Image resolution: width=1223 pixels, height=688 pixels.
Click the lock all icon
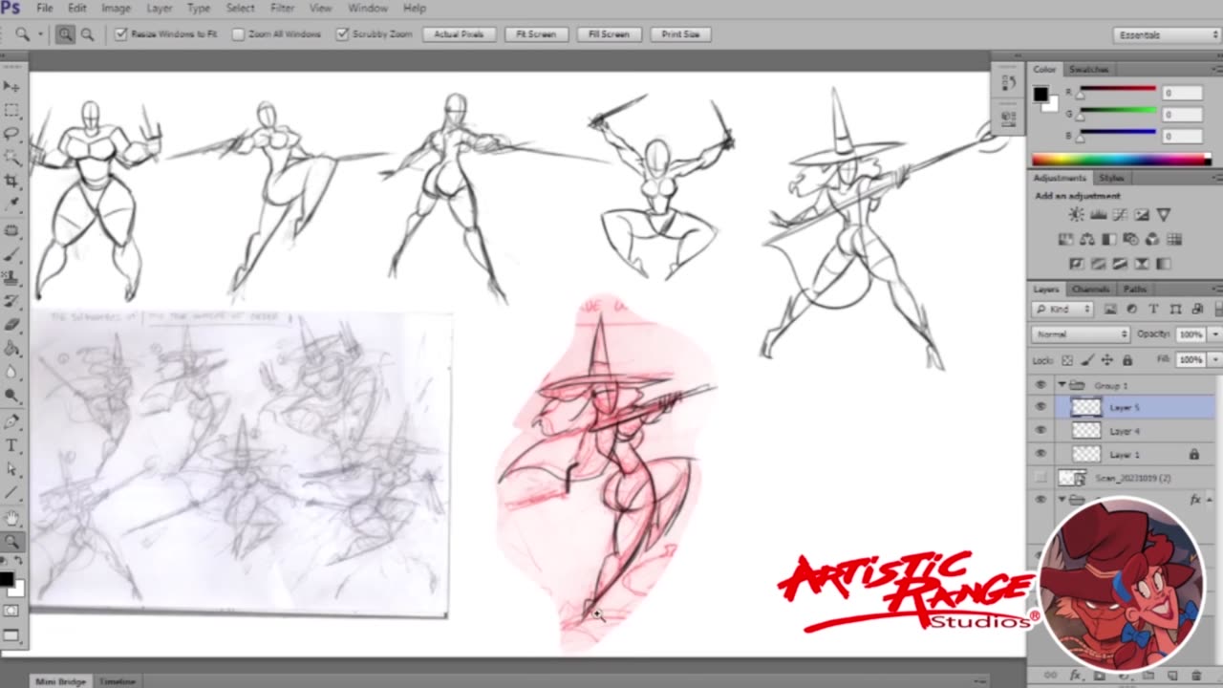[1127, 360]
